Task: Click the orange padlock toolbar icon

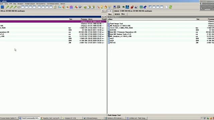Action: (106, 7)
